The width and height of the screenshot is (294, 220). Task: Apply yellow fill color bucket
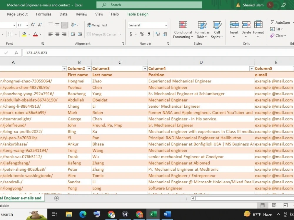24,34
